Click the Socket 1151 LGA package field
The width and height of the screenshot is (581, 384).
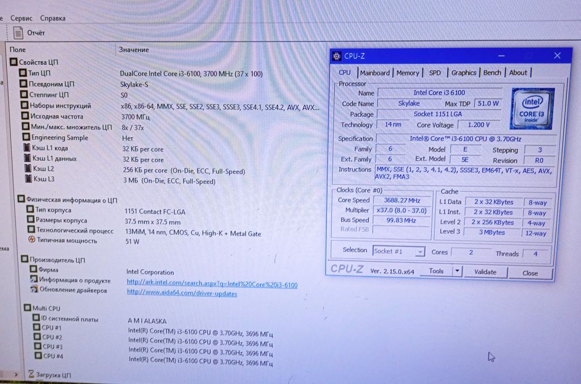pyautogui.click(x=438, y=113)
